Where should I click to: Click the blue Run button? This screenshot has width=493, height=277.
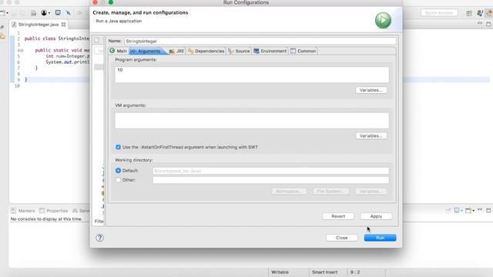click(x=380, y=238)
